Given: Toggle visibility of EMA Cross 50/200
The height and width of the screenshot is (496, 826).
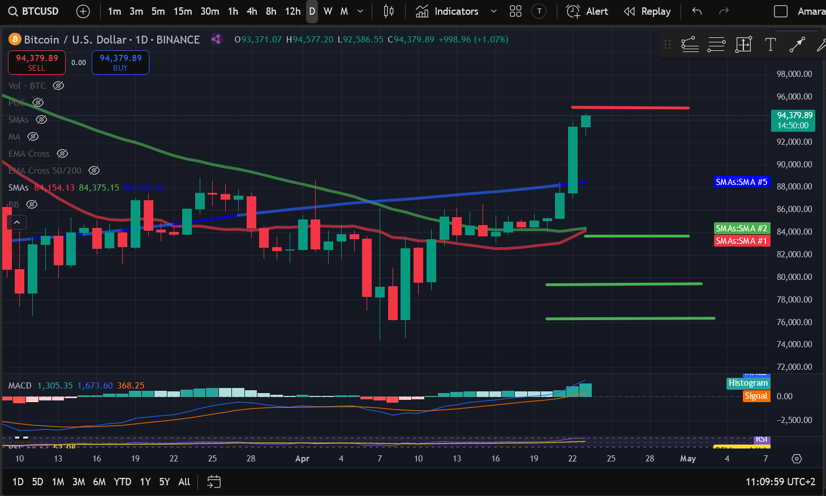Looking at the screenshot, I should (x=94, y=171).
